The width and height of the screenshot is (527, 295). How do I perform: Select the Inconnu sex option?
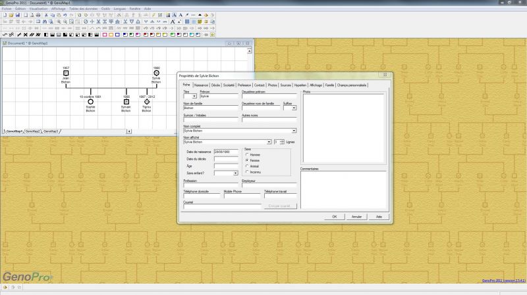(x=246, y=172)
